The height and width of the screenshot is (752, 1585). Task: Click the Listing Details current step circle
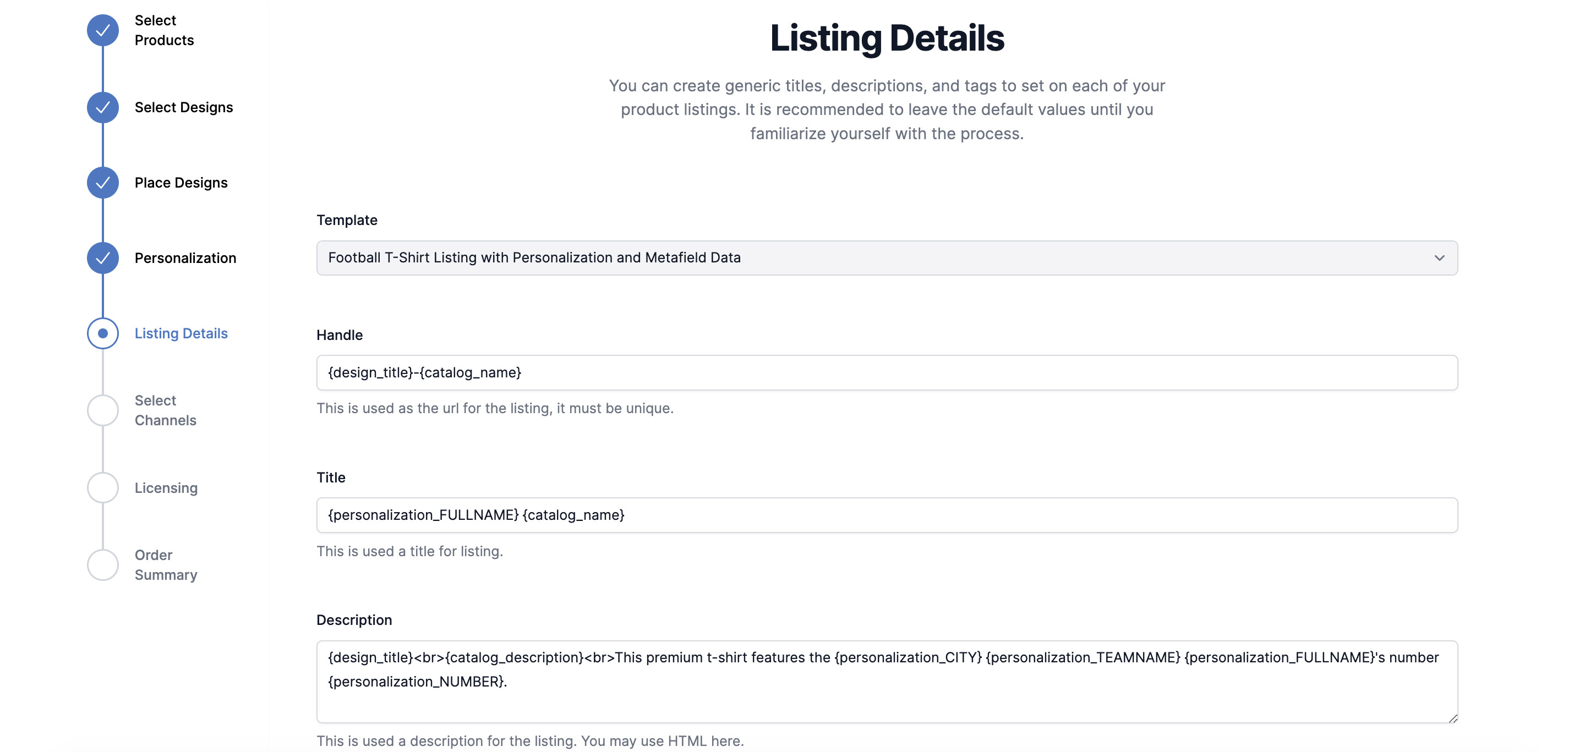pyautogui.click(x=103, y=333)
